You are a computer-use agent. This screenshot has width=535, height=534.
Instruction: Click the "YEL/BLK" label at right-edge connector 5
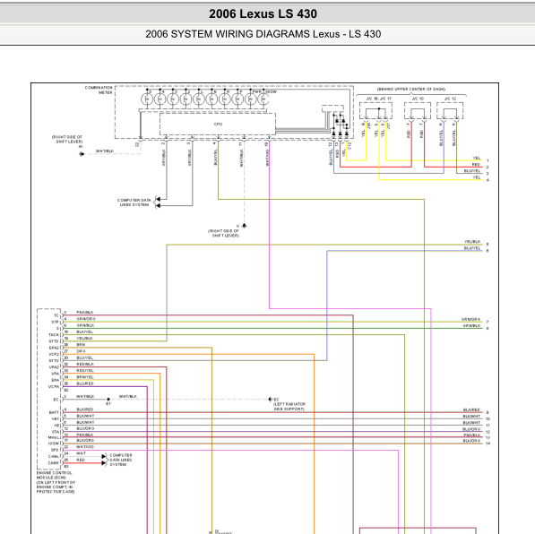point(472,242)
